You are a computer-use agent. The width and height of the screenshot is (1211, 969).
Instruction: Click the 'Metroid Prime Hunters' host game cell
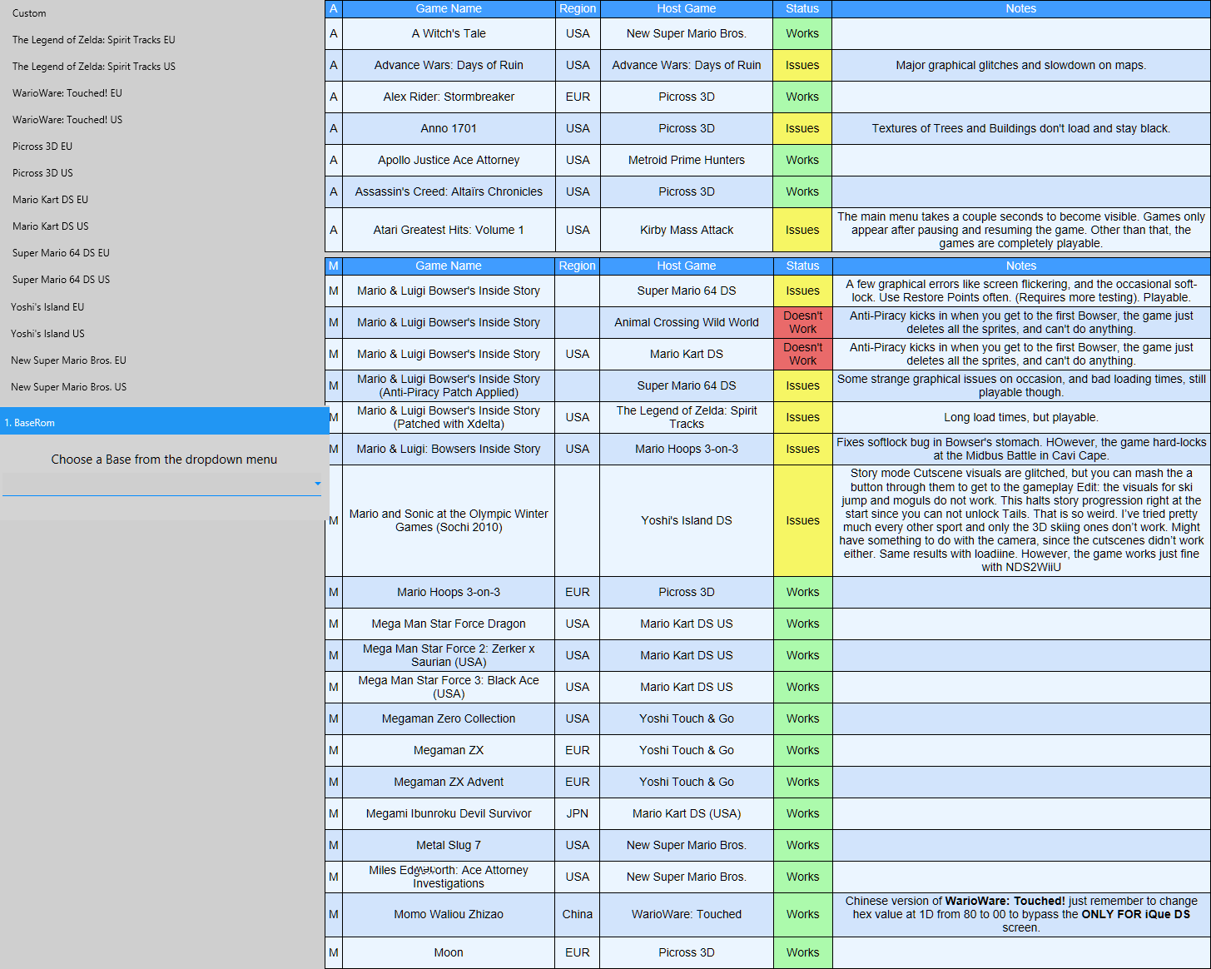[687, 161]
